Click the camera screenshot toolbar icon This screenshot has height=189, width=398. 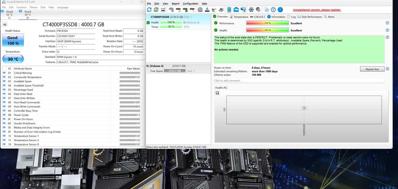(266, 10)
